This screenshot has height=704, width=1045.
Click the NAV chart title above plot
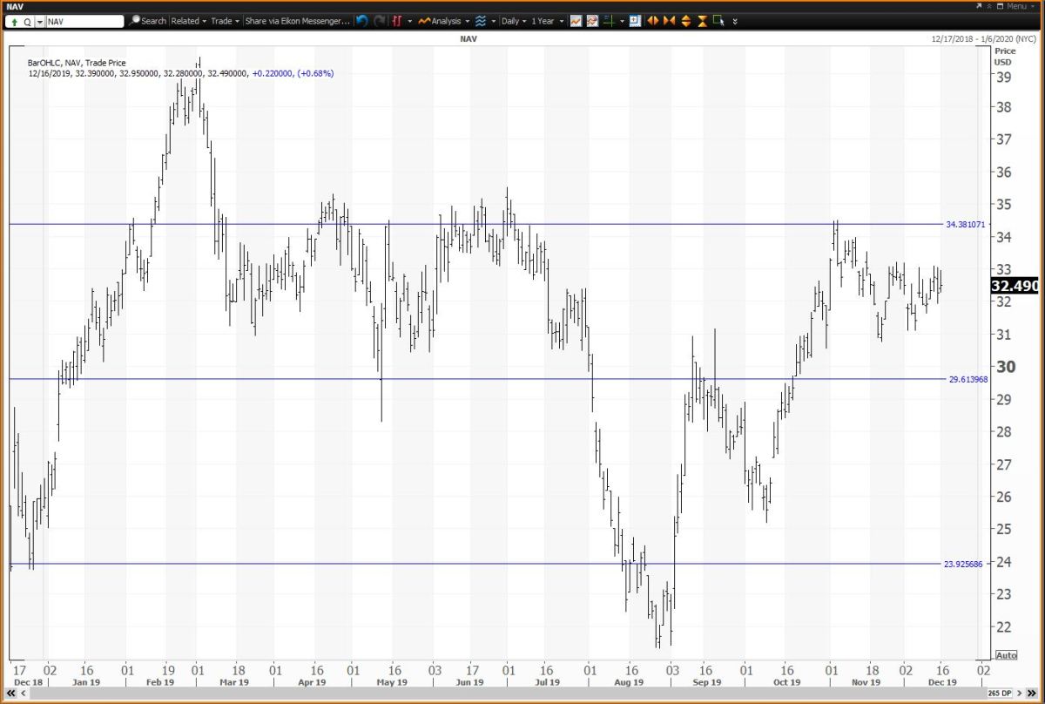(468, 40)
